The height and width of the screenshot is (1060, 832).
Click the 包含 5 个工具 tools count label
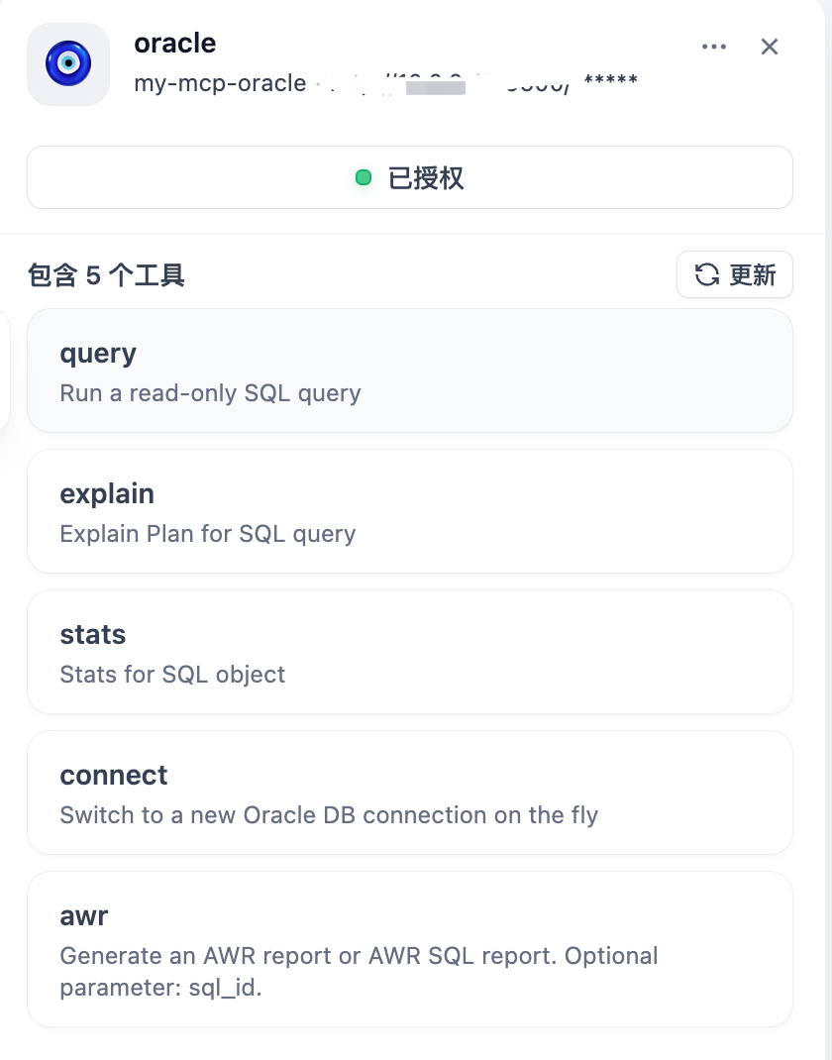(106, 275)
